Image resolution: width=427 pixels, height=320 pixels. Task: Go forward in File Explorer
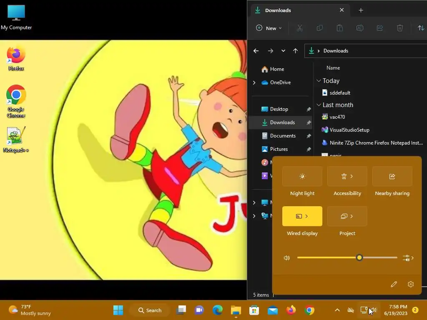(x=270, y=51)
